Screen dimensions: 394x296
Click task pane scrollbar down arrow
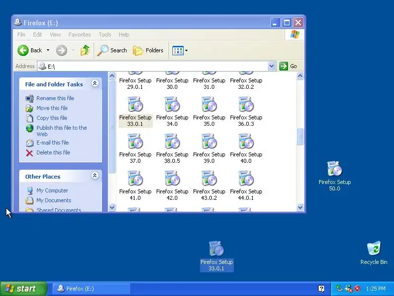tap(112, 207)
